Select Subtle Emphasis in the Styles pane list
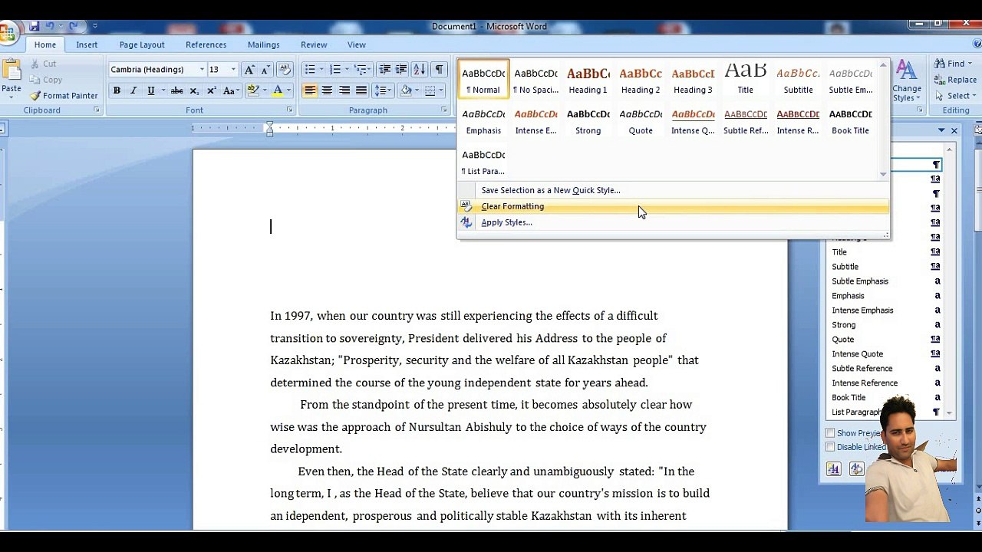The width and height of the screenshot is (982, 552). coord(885,281)
